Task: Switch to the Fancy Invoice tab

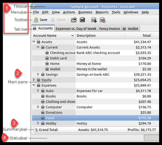Action: point(109,29)
